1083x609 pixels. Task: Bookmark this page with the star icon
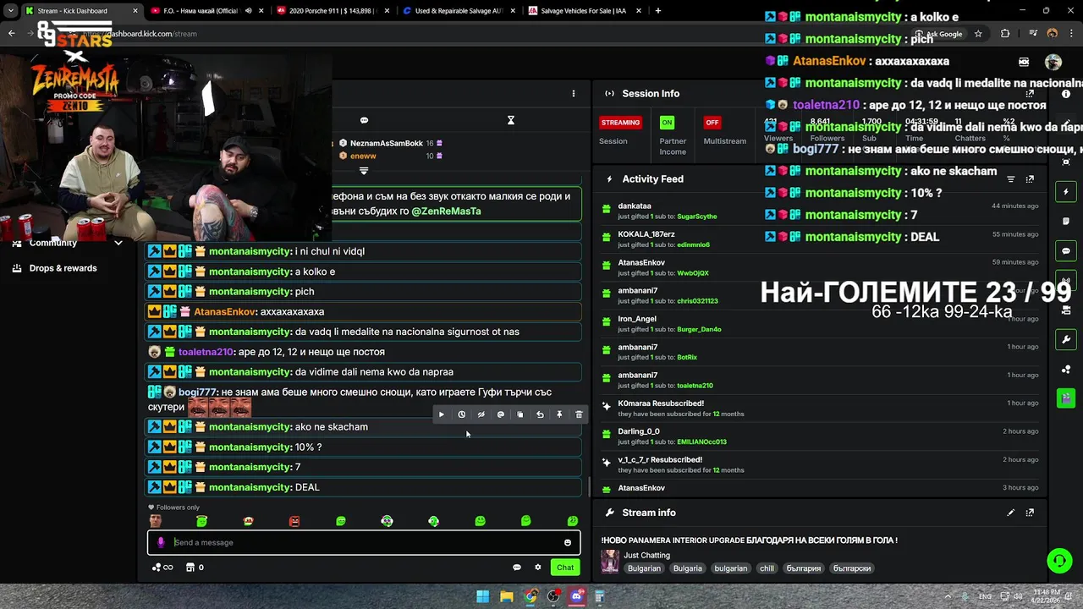(x=978, y=34)
